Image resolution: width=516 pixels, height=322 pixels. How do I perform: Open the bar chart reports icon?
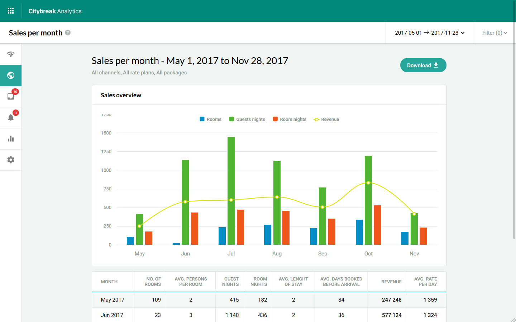(x=11, y=139)
